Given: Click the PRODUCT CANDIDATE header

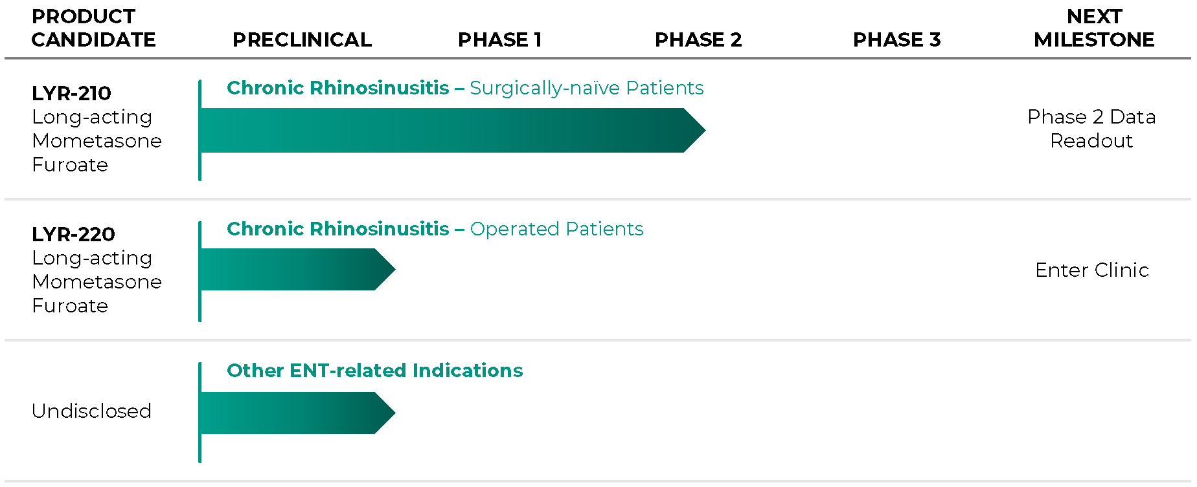Looking at the screenshot, I should 93,28.
